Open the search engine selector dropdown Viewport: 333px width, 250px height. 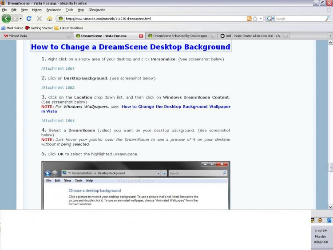[270, 19]
